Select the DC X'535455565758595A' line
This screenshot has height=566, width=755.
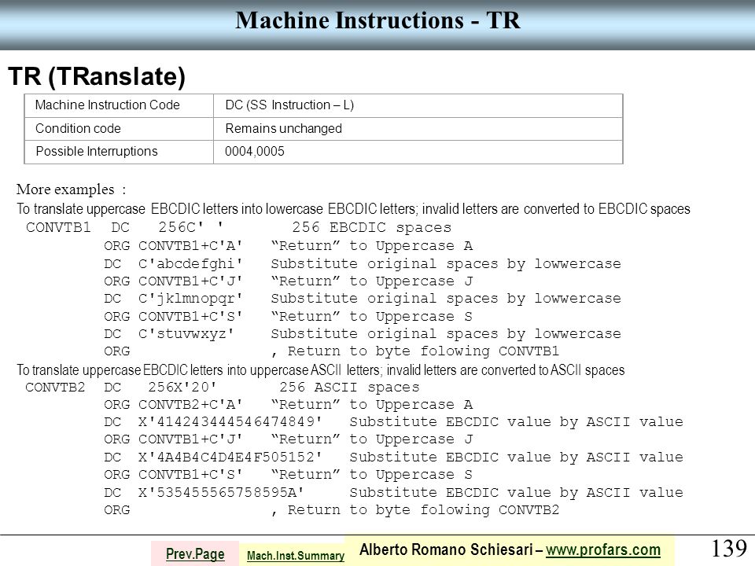point(393,492)
